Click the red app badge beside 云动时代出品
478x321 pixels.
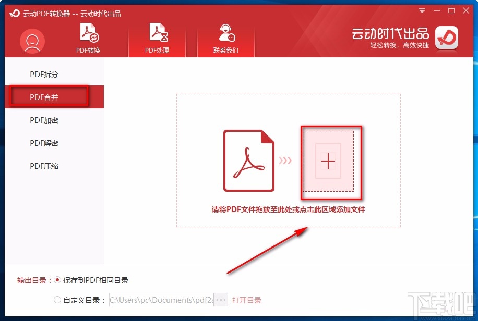click(446, 38)
